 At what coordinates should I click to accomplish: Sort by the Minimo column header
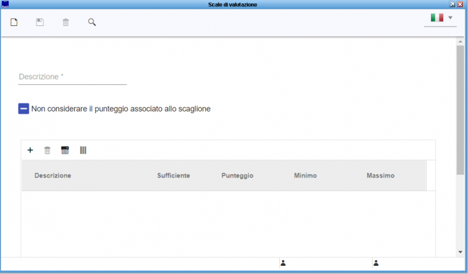coord(305,175)
